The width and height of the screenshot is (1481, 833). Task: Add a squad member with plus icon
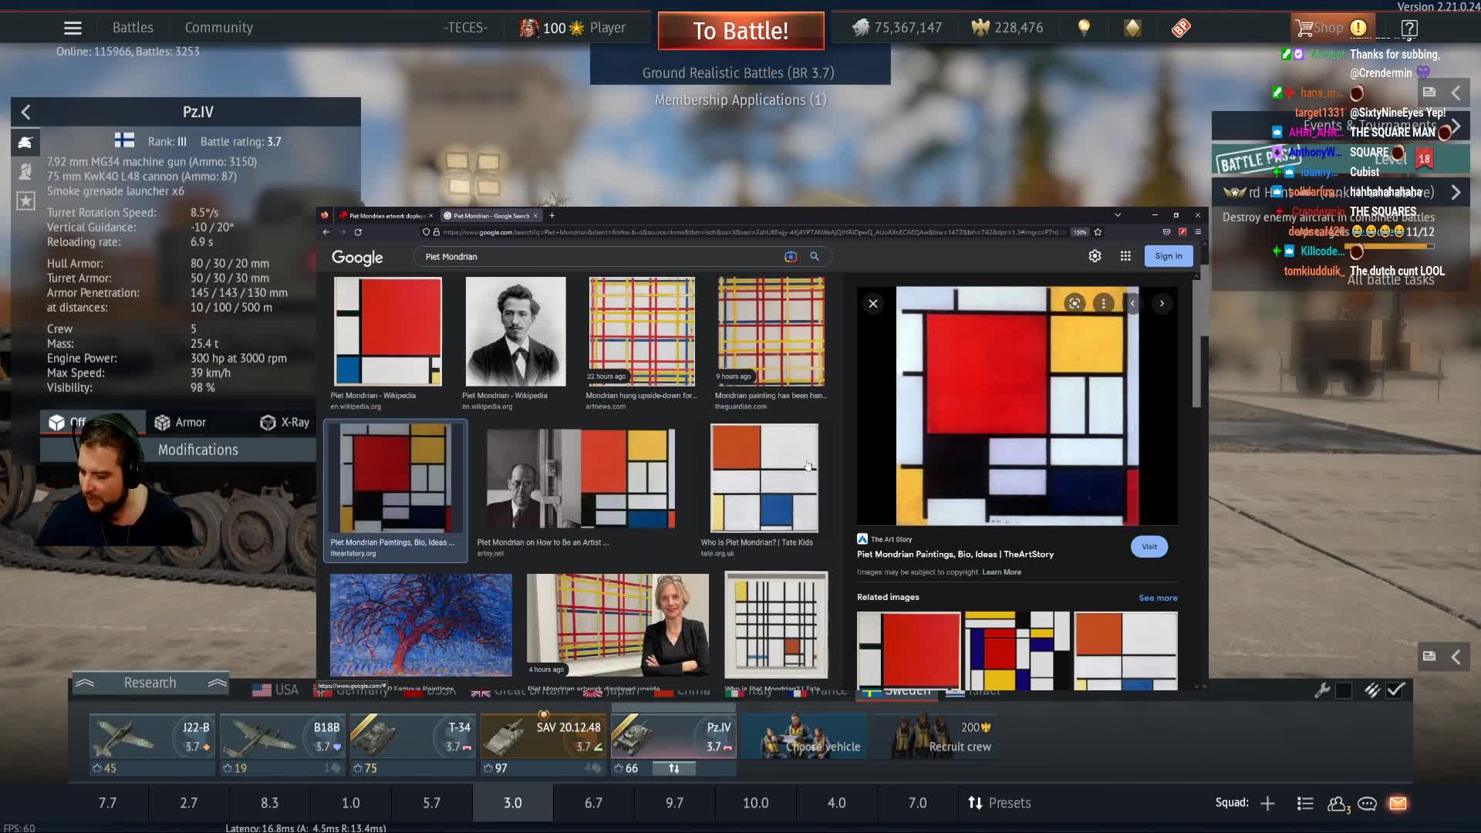pos(1267,804)
